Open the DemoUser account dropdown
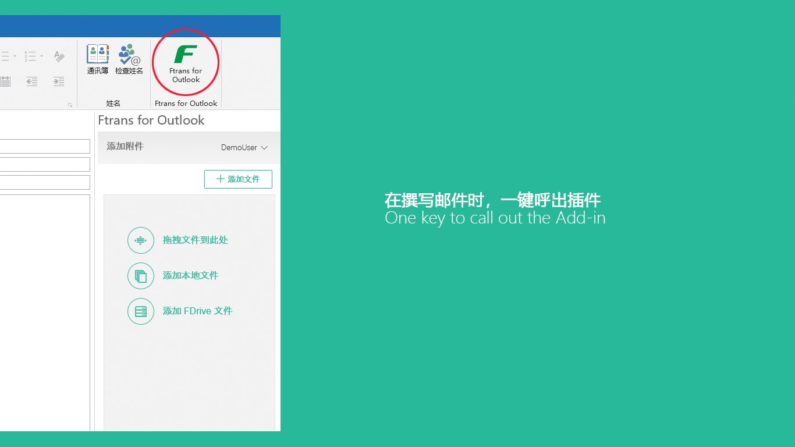The width and height of the screenshot is (795, 447). [x=244, y=148]
